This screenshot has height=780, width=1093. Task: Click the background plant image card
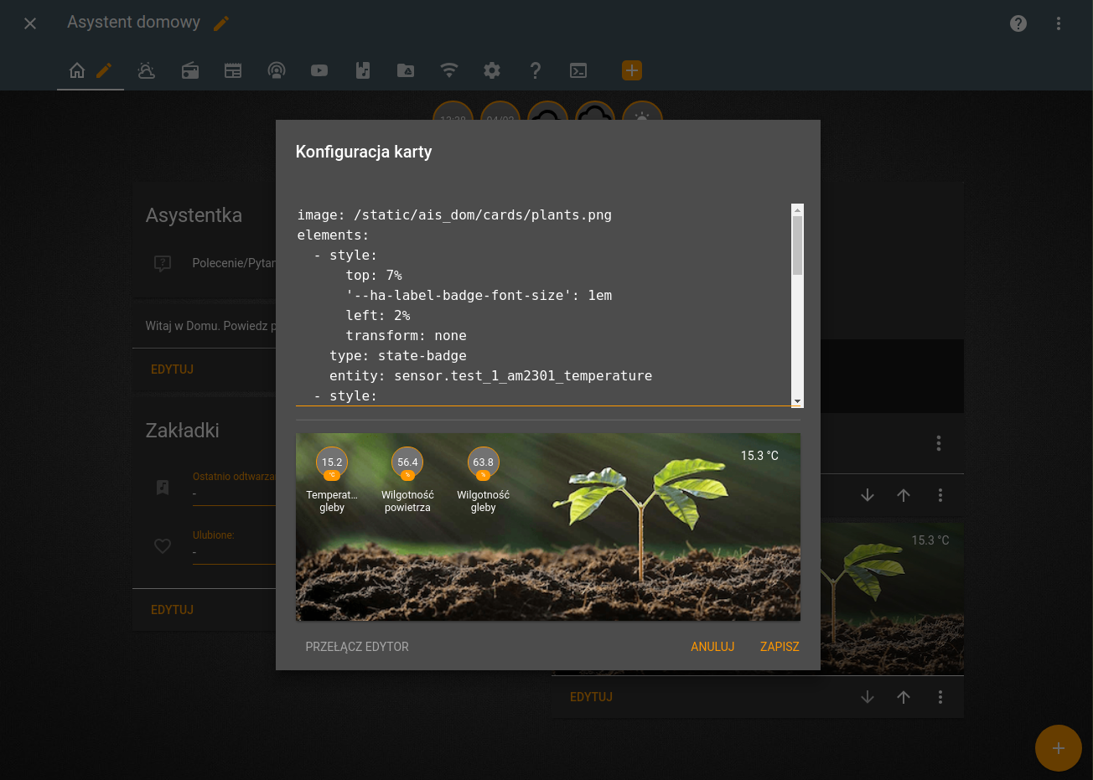[892, 598]
